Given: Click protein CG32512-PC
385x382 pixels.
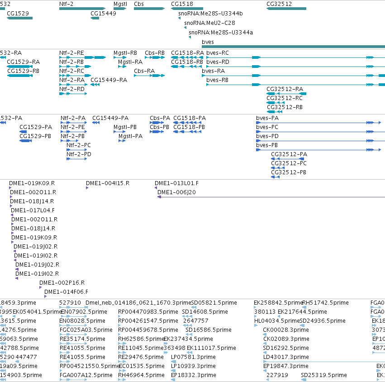Looking at the screenshot, I should (278, 168).
